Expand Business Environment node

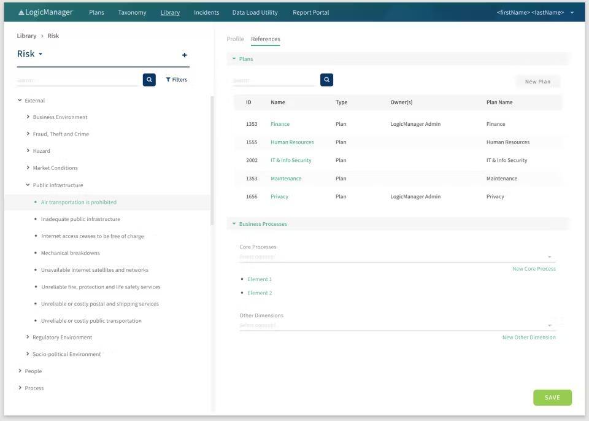coord(28,117)
